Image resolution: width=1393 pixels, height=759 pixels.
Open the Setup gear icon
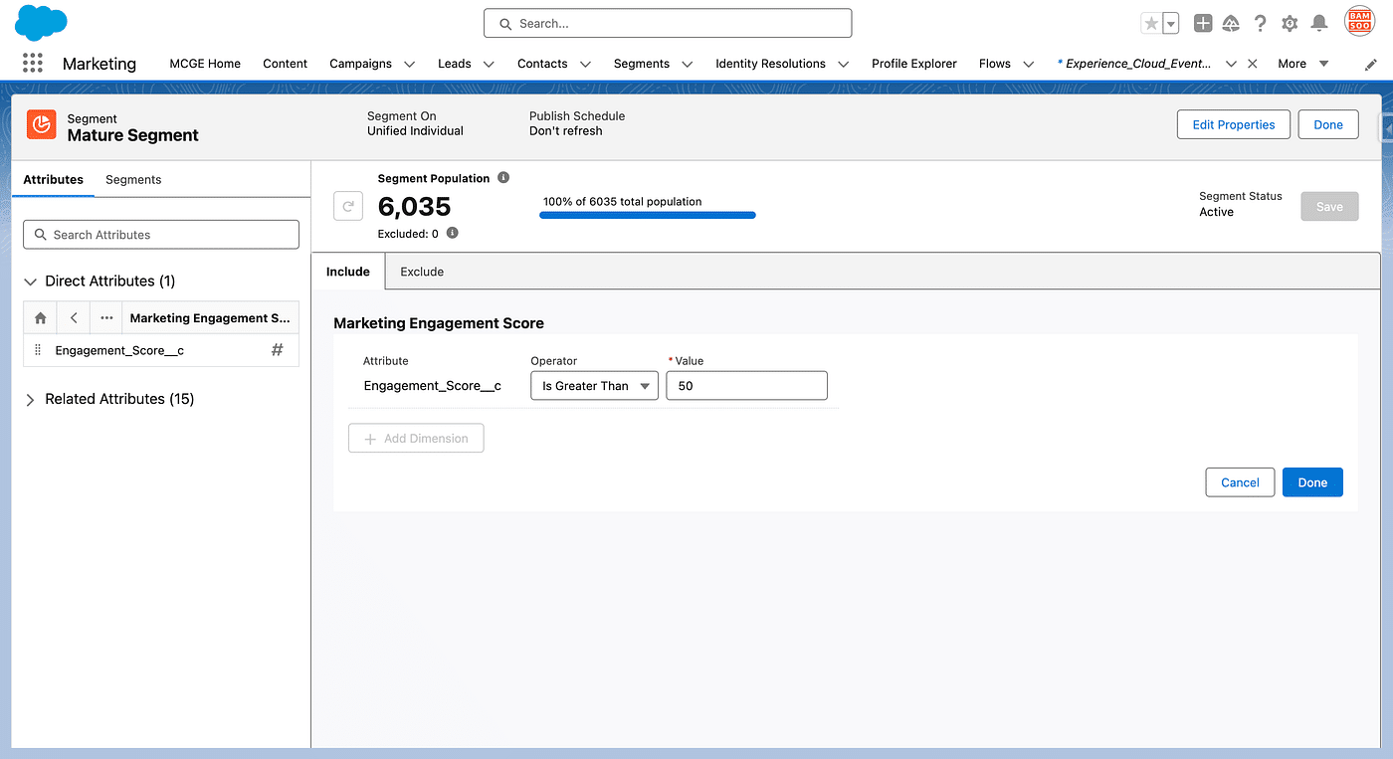pos(1290,24)
